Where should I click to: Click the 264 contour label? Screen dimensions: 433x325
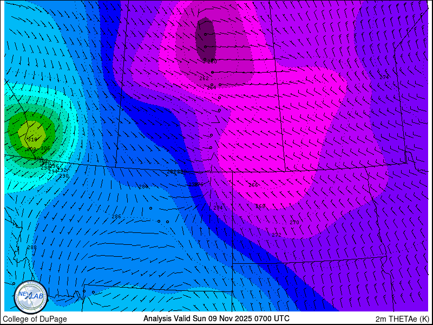(212, 88)
